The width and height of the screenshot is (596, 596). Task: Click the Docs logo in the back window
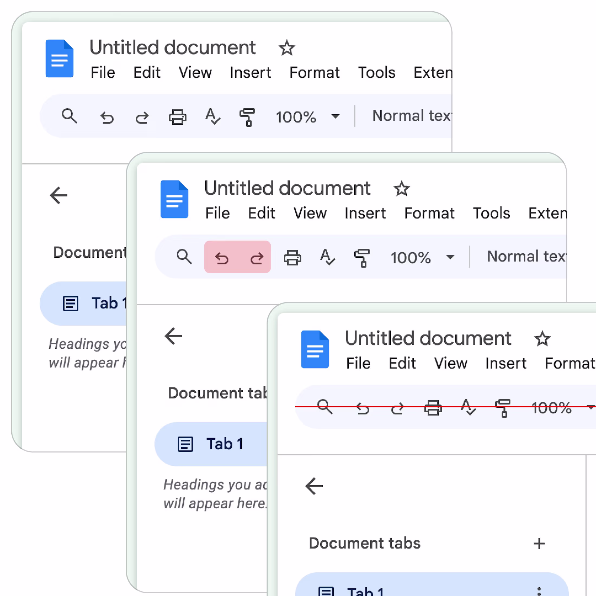(x=59, y=58)
